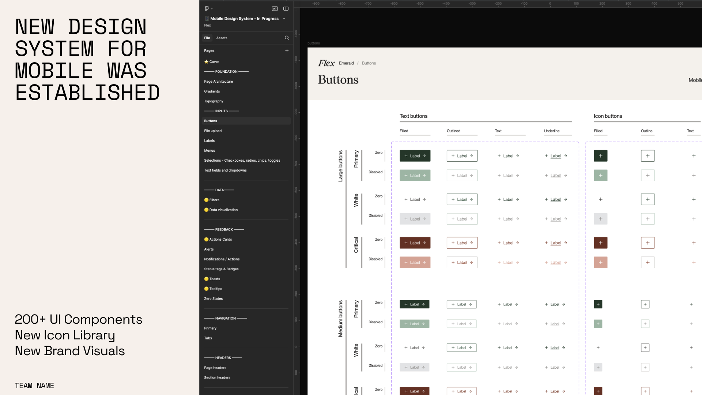Open the Mobile Design System file name dropdown
Viewport: 702px width, 395px height.
click(284, 19)
